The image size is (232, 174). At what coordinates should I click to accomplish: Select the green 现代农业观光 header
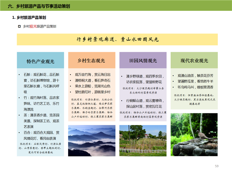point(194,61)
